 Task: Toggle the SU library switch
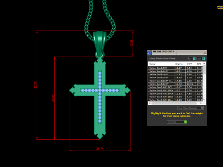click(x=192, y=58)
